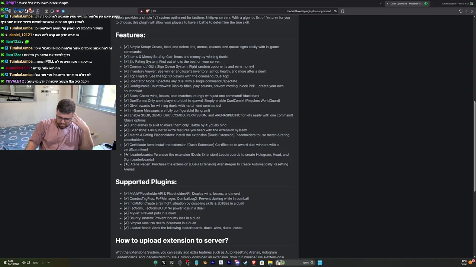476x267 pixels.
Task: Click the volume icon in system tray
Action: click(24, 263)
